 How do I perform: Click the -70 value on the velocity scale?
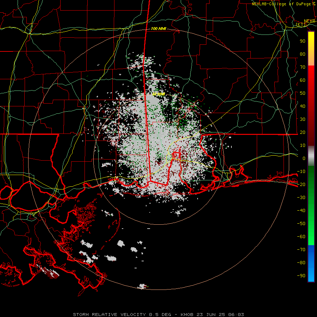click(x=301, y=250)
